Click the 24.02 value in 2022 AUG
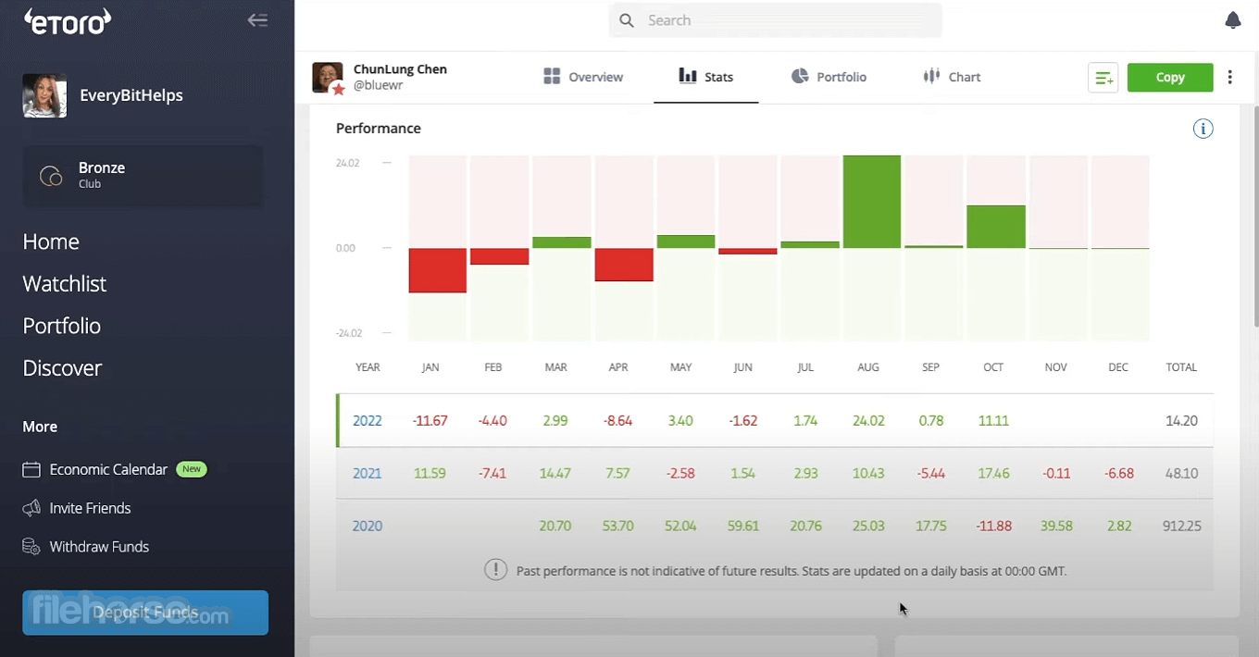Image resolution: width=1259 pixels, height=657 pixels. point(868,421)
